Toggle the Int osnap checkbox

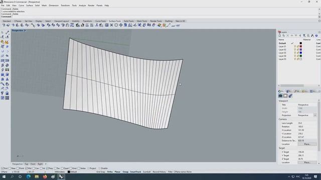tap(41, 168)
